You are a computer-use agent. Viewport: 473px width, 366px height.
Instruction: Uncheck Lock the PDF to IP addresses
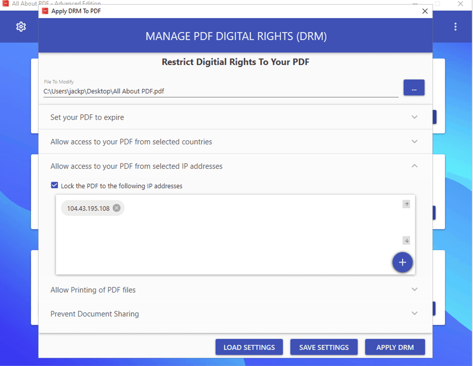[54, 185]
